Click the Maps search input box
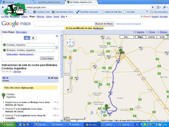This screenshot has height=127, width=169. point(64,23)
